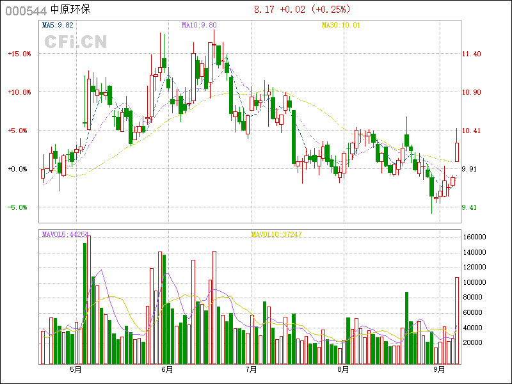Toggle the MA10:9.80 moving average label

199,26
